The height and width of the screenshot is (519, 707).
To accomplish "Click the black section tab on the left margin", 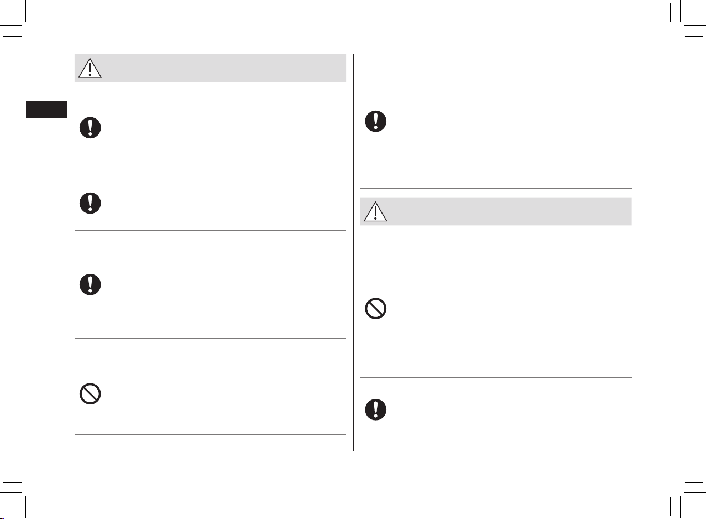I will (46, 110).
